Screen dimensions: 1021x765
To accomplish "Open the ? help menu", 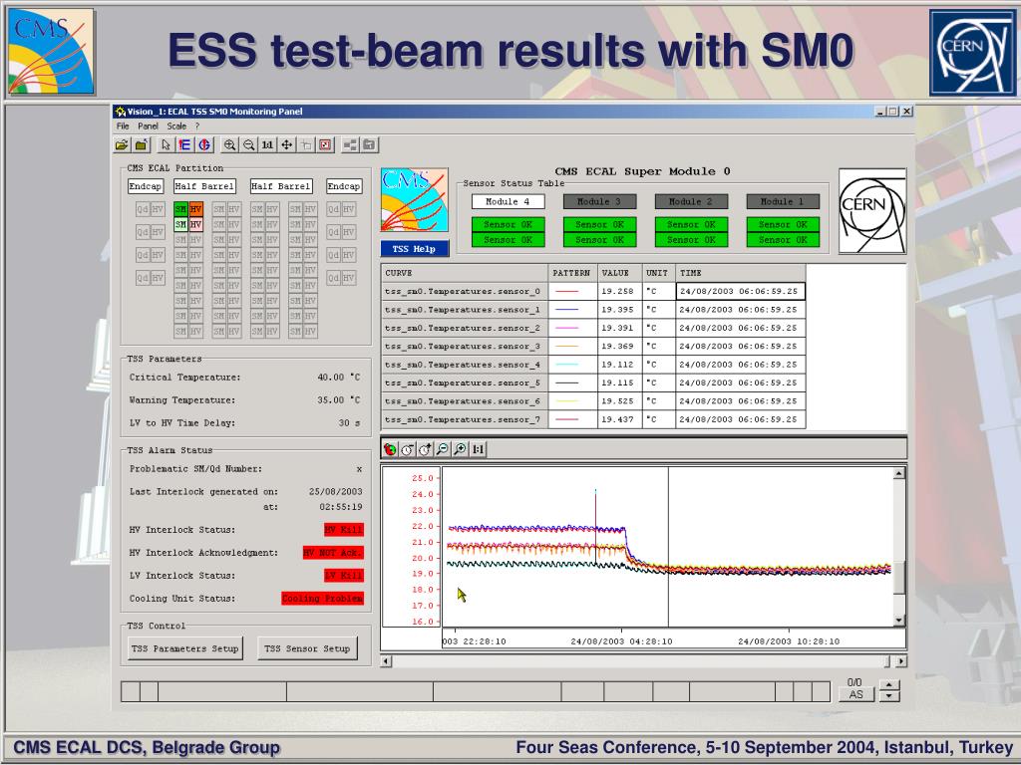I will tap(197, 127).
